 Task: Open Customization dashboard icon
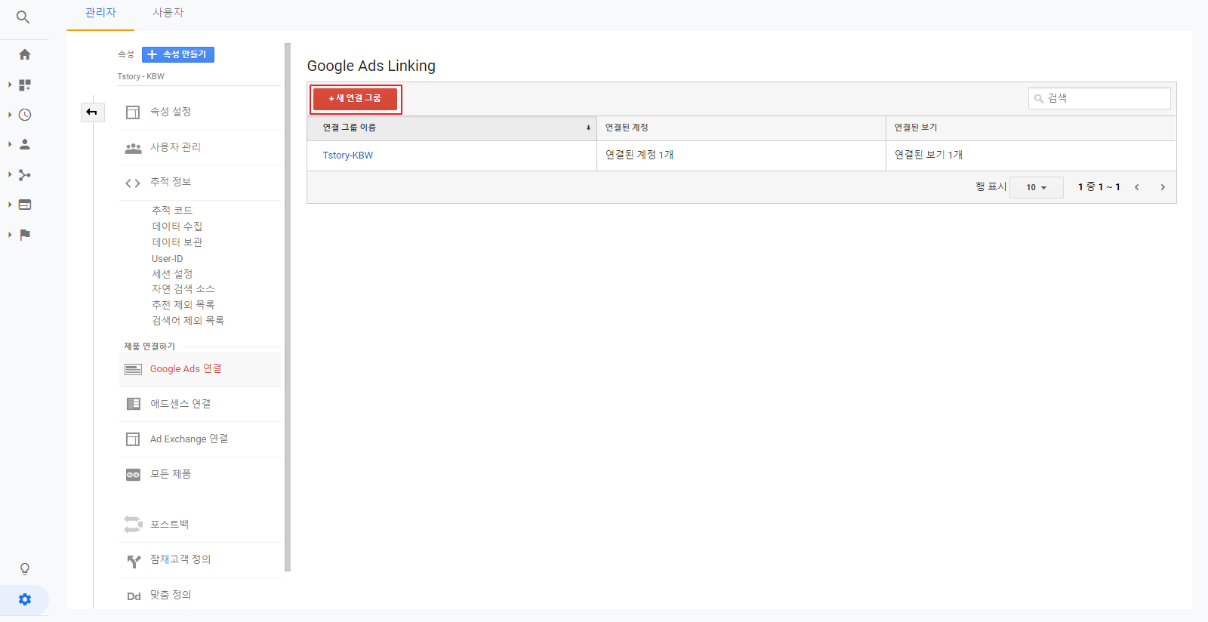[x=25, y=85]
